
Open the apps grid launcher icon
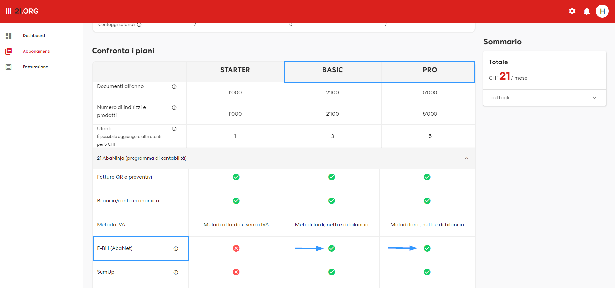pyautogui.click(x=8, y=11)
